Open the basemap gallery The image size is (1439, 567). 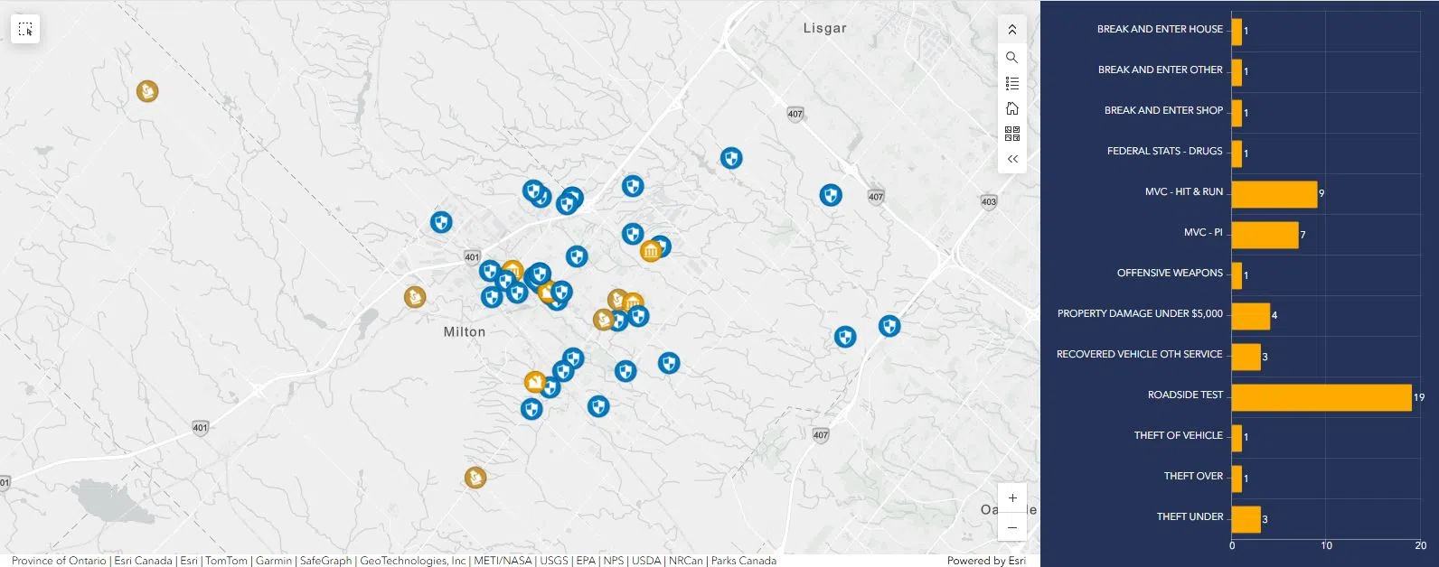click(x=1011, y=134)
